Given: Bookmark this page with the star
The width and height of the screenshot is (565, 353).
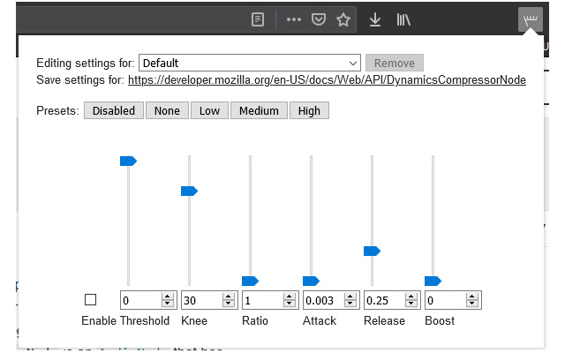Looking at the screenshot, I should 343,19.
